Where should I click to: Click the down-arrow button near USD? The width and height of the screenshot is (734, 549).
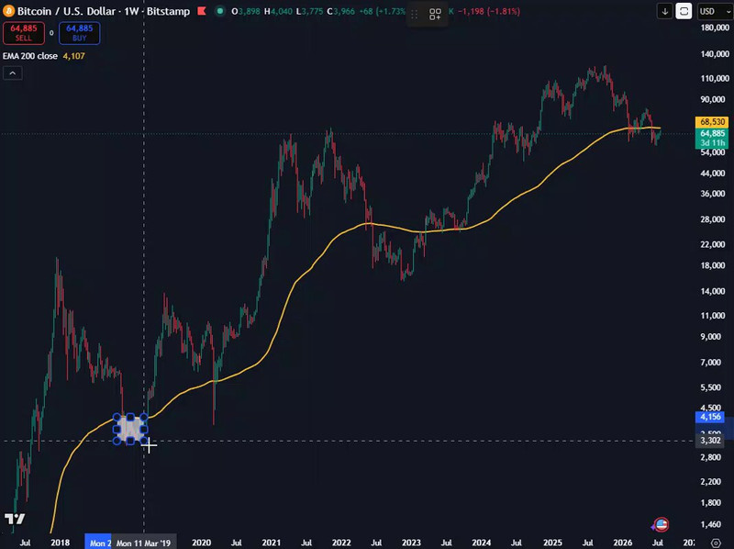click(x=664, y=11)
